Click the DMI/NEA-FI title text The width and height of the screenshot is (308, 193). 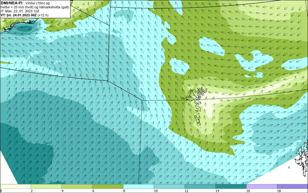(11, 3)
